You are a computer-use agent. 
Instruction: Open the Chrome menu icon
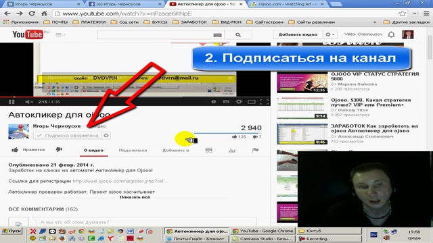(x=426, y=13)
